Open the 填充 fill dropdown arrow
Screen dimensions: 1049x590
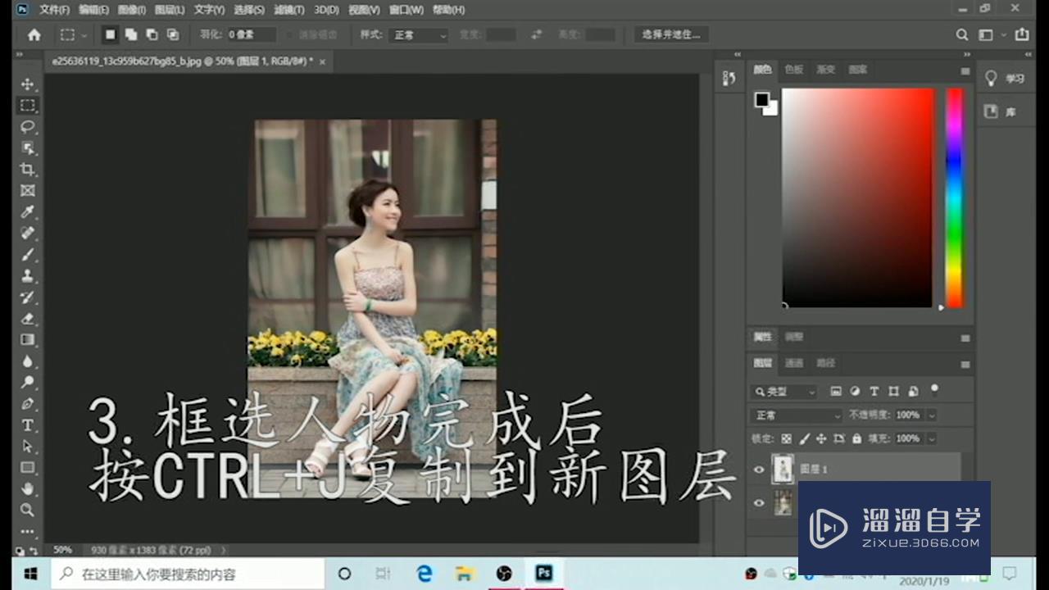point(931,439)
